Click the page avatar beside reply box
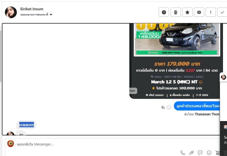227x156 pixels. 11,144
